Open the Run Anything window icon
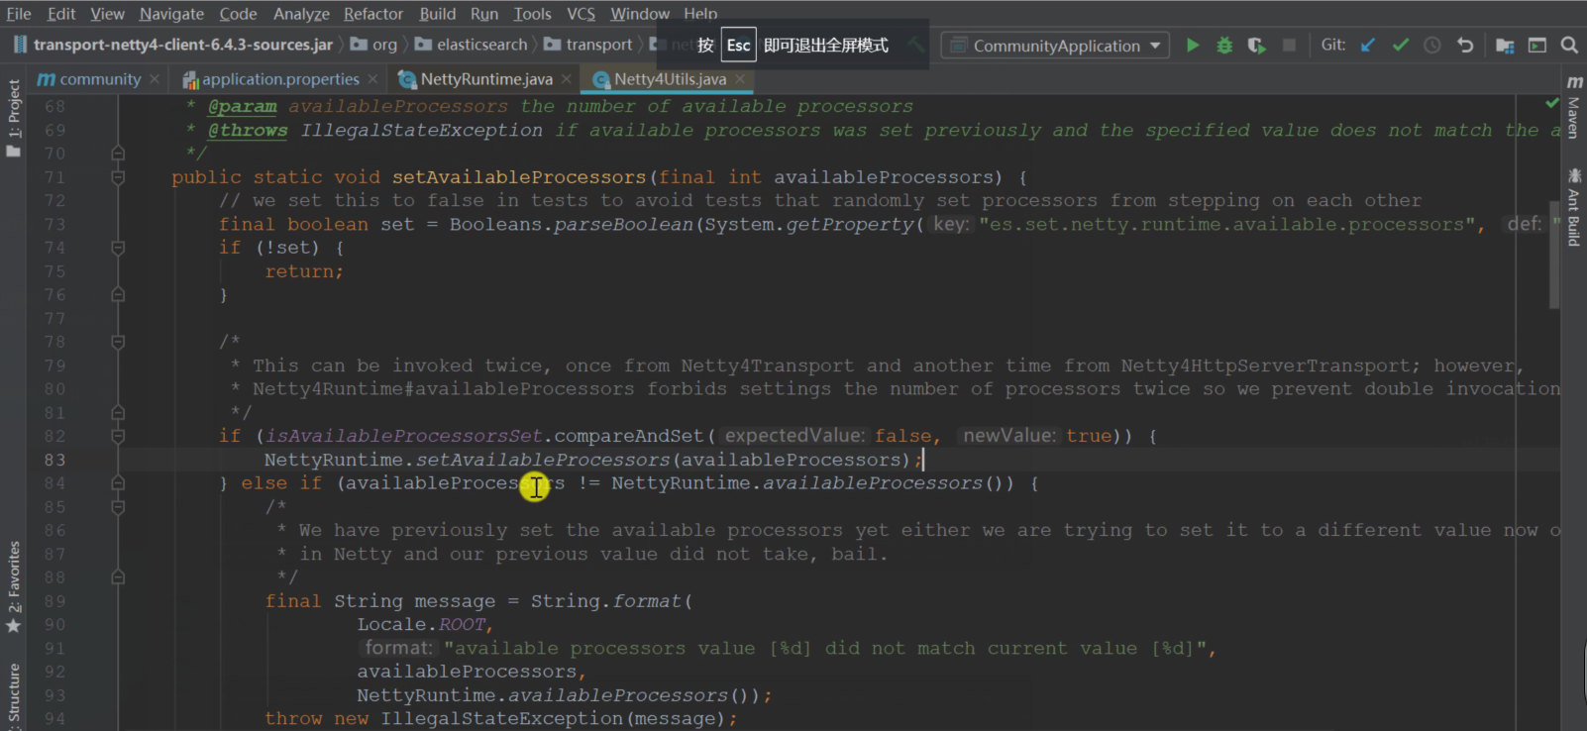1587x731 pixels. click(1537, 46)
